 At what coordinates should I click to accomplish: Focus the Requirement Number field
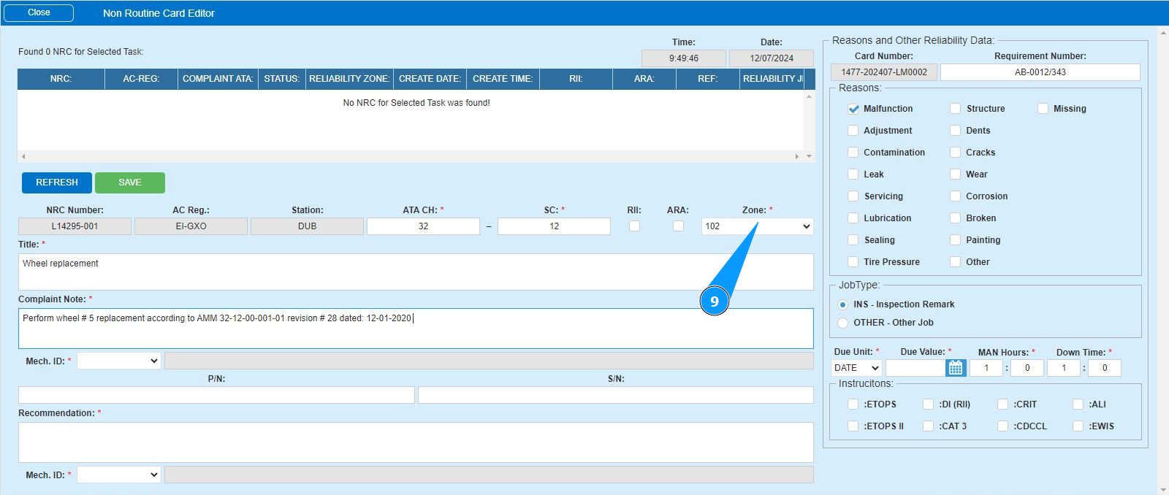[x=1040, y=72]
